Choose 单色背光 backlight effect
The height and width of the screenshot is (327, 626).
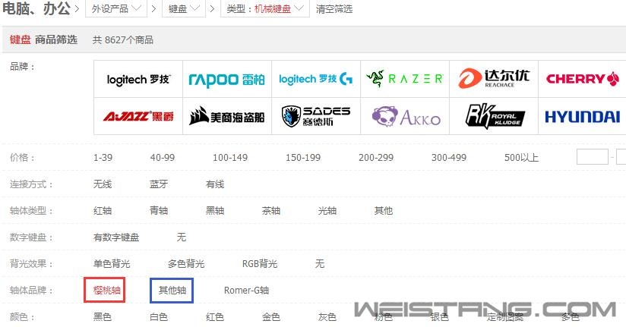112,263
